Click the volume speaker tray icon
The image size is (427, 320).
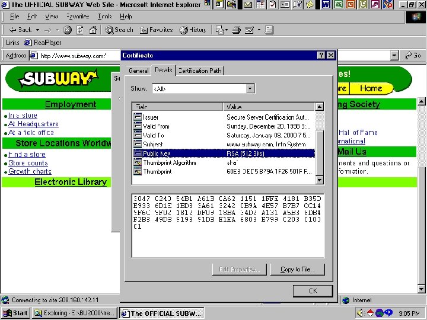point(361,313)
